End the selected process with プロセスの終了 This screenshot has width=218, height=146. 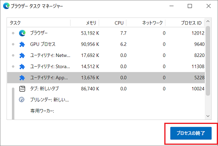point(191,133)
